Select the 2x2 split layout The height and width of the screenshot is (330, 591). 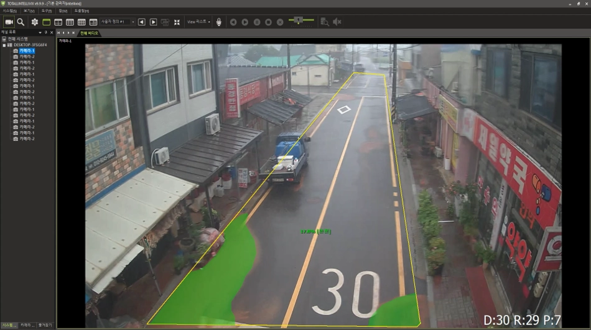[58, 22]
